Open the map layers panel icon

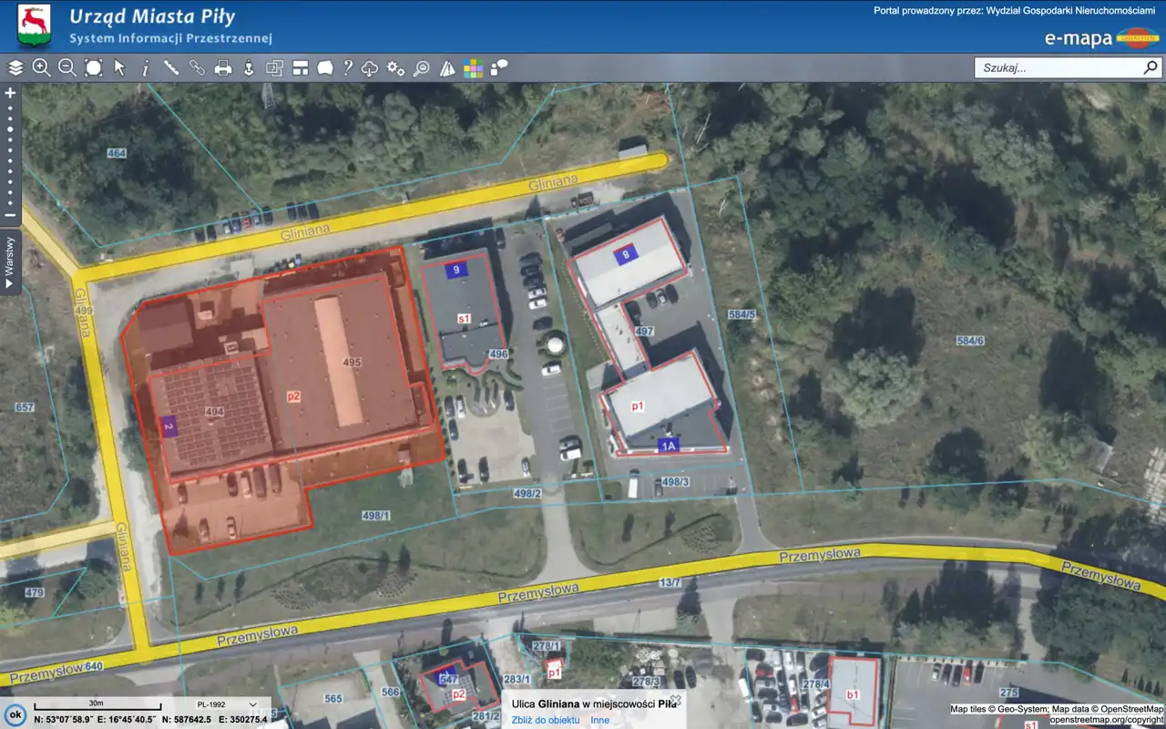click(15, 67)
